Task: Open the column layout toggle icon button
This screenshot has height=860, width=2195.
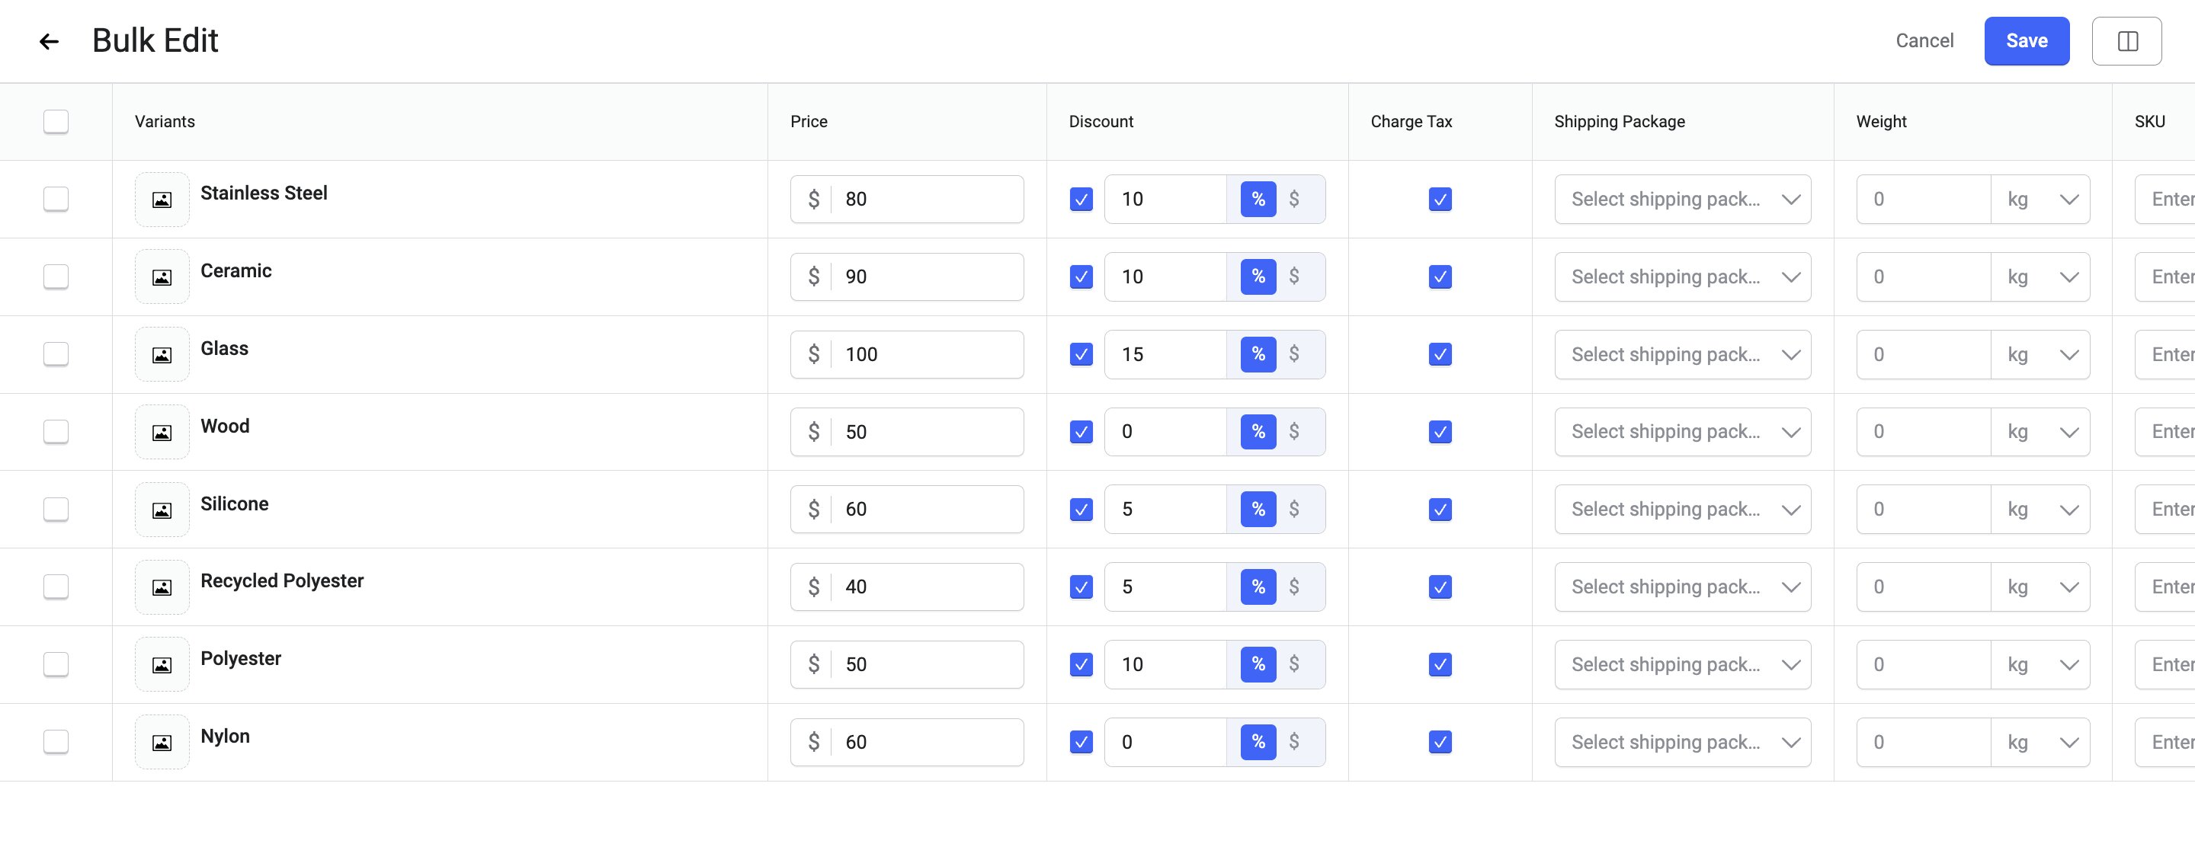Action: point(2126,41)
